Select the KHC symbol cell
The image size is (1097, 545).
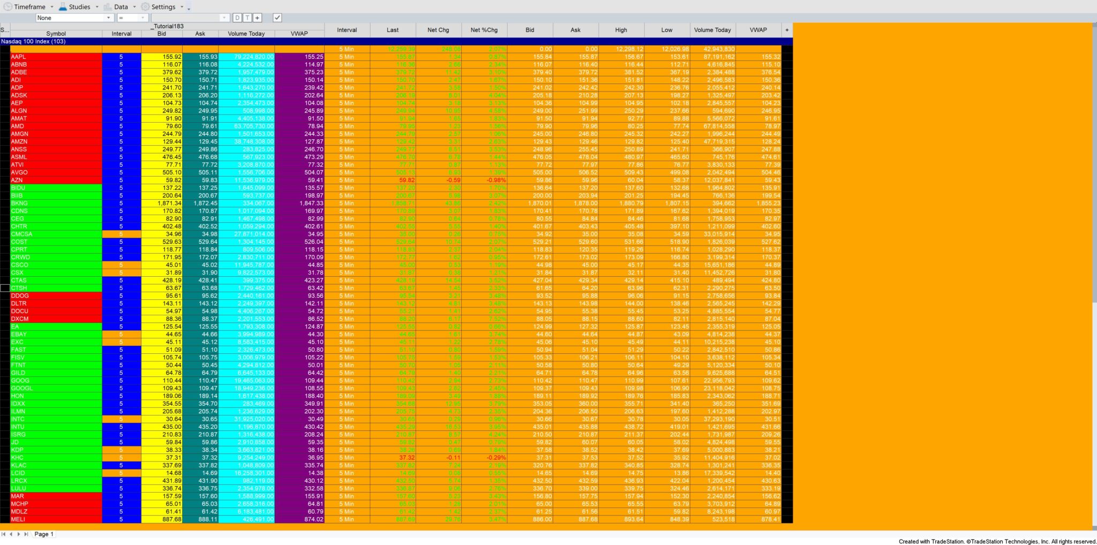56,458
